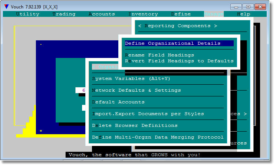Maximize the Vouch window

coord(248,7)
